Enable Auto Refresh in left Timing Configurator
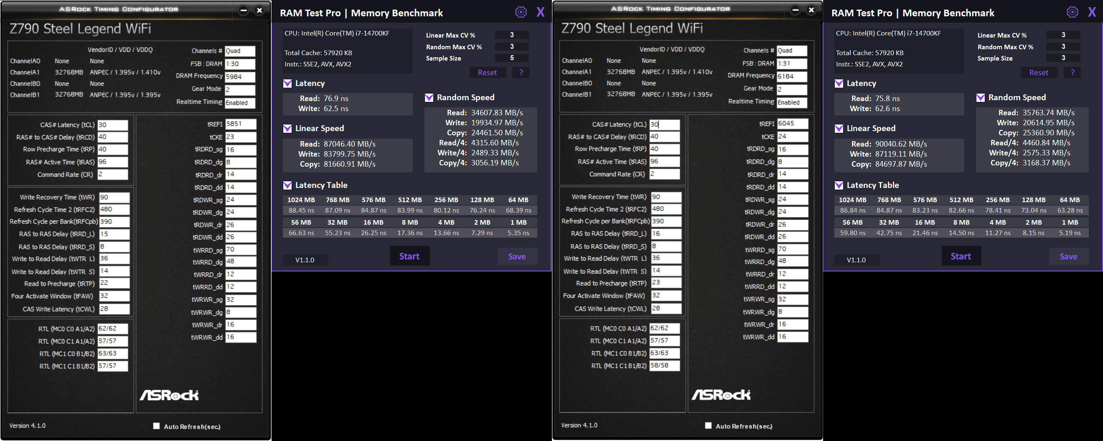Screen dimensions: 1103x441 tap(157, 426)
